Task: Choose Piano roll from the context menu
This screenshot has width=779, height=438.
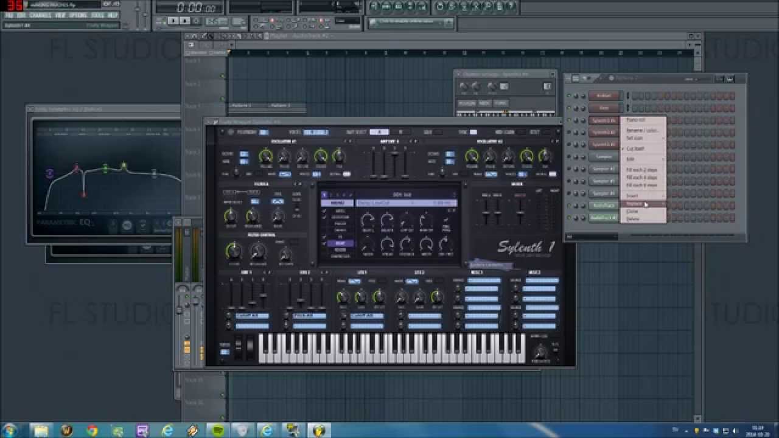Action: (635, 120)
